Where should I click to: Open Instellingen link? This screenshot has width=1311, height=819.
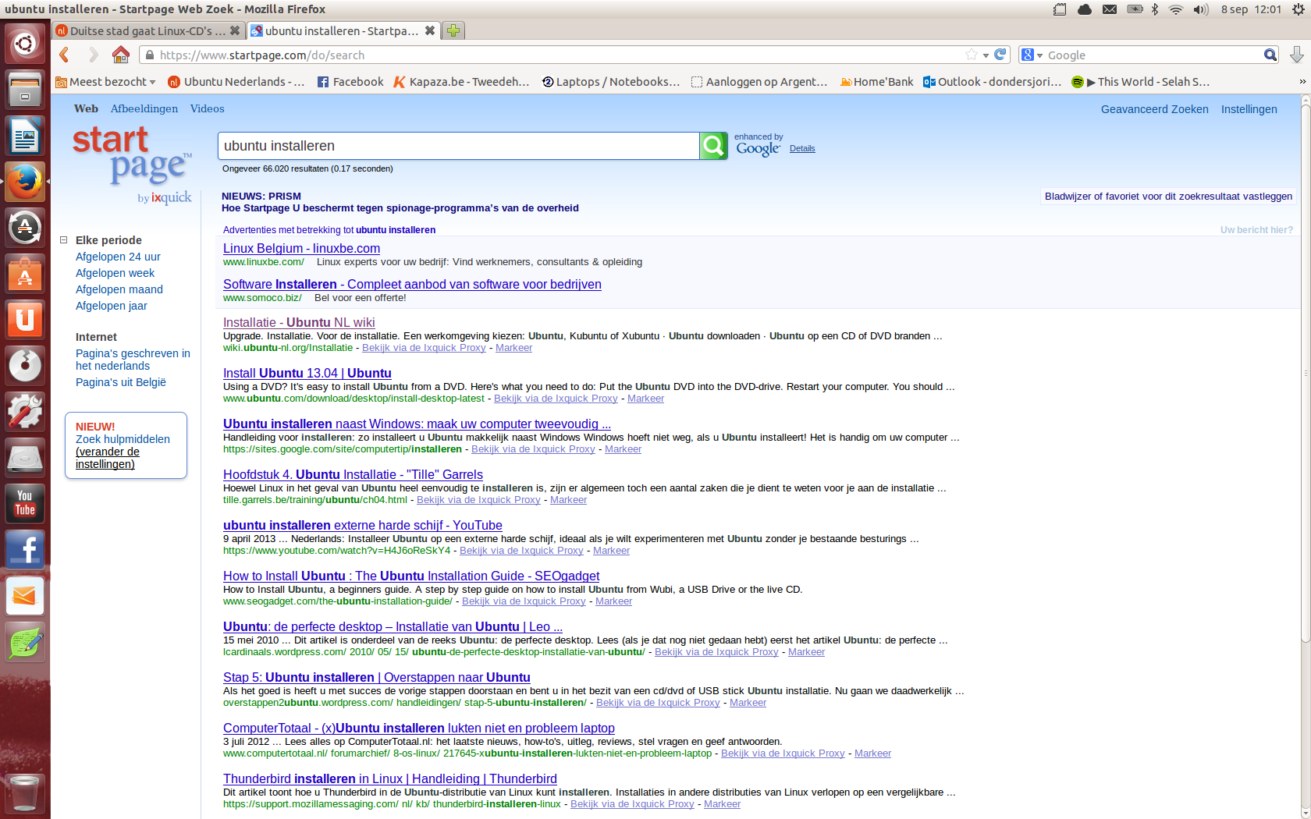(1249, 109)
